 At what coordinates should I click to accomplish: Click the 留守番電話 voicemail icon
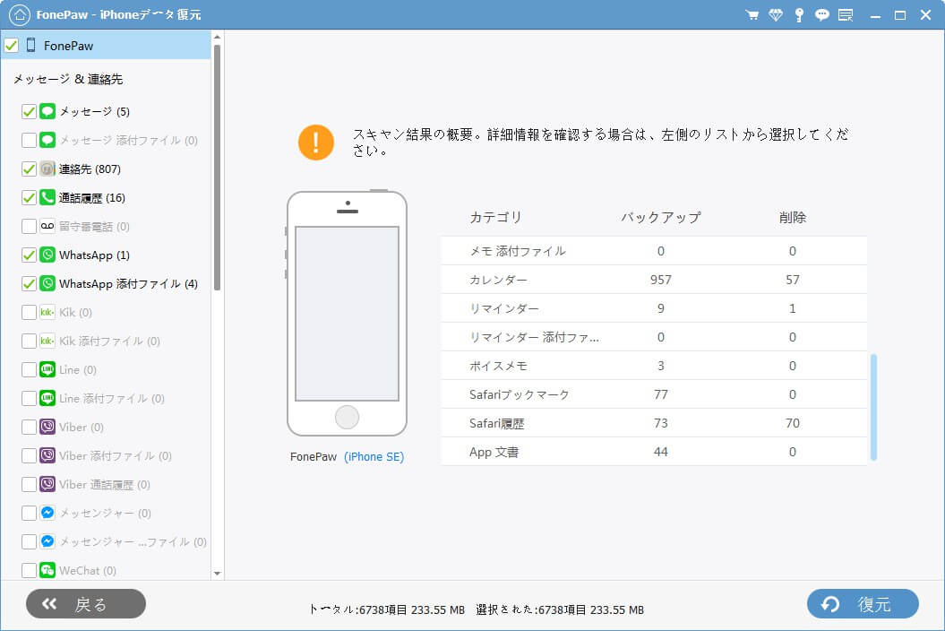(x=47, y=226)
